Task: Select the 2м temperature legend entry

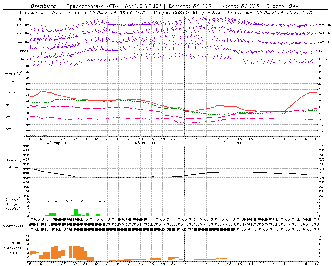Action: click(12, 81)
